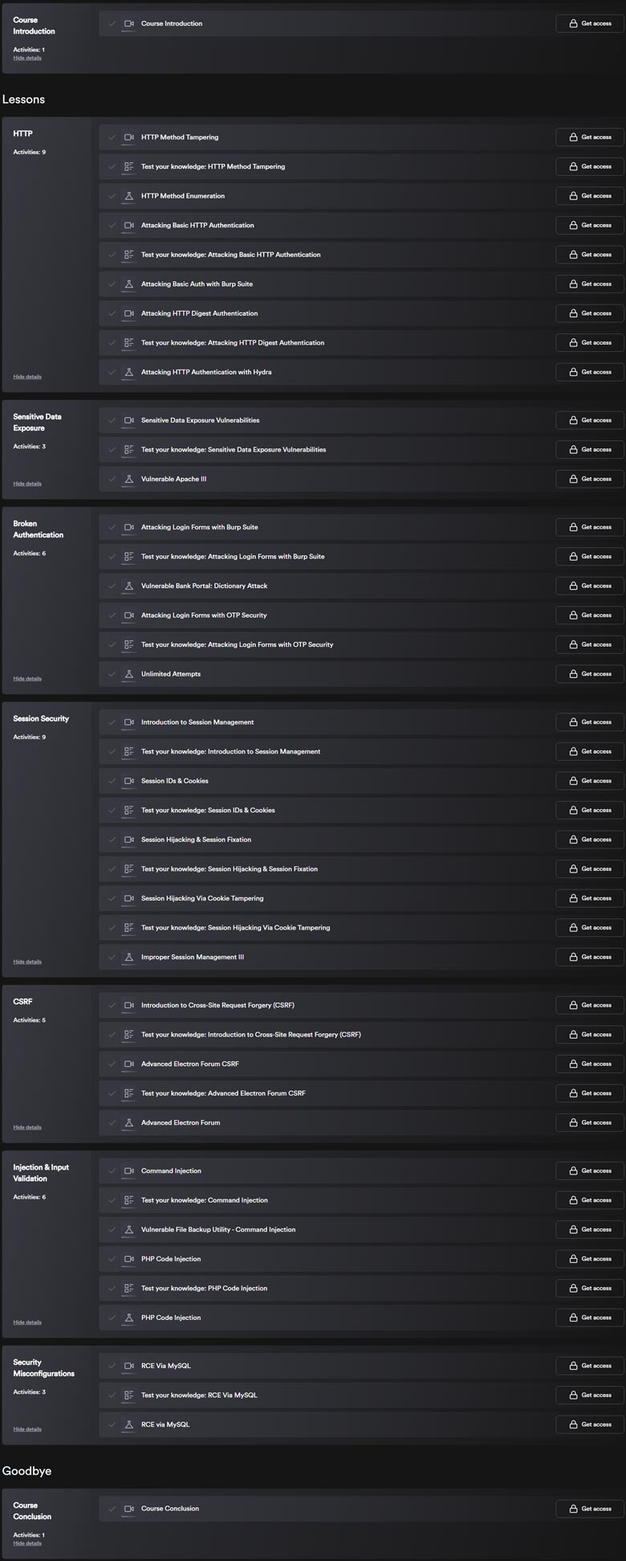The height and width of the screenshot is (1561, 626).
Task: Click video icon beside Attacking Basic HTTP Authentication
Action: point(128,226)
